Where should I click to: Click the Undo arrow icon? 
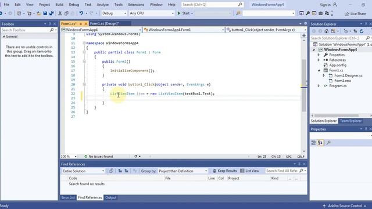(x=81, y=13)
